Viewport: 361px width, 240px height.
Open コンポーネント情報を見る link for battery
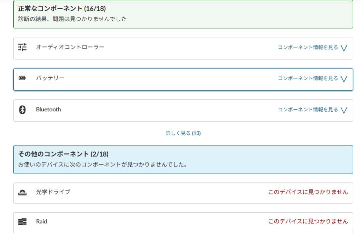(x=308, y=78)
